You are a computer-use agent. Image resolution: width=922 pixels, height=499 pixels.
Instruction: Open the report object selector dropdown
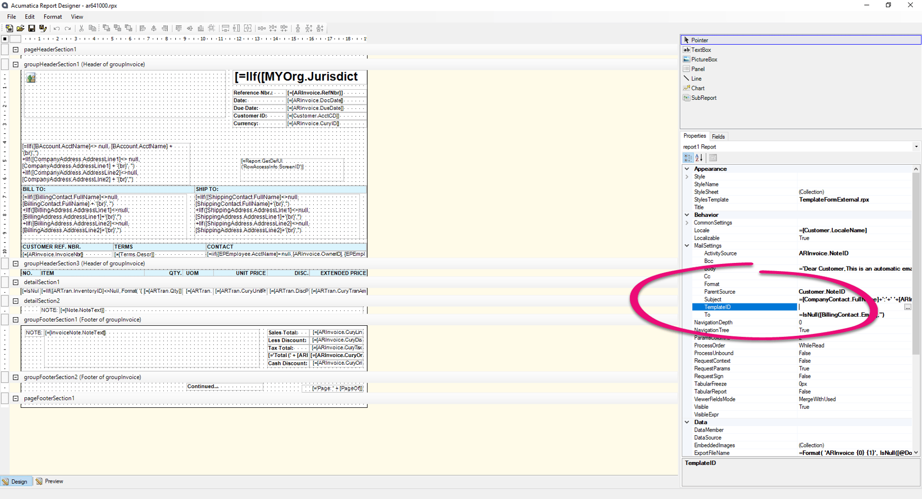(x=915, y=146)
